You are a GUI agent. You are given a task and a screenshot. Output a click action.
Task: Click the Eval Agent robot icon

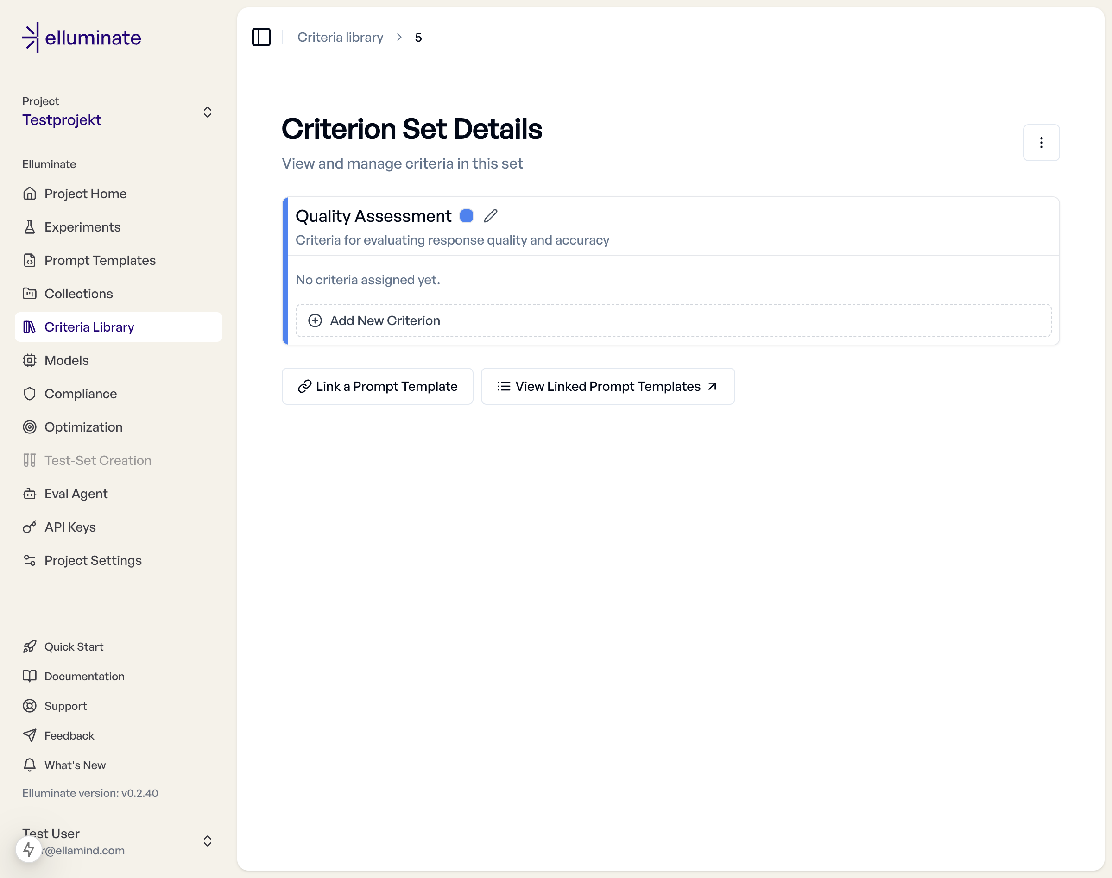(x=30, y=494)
